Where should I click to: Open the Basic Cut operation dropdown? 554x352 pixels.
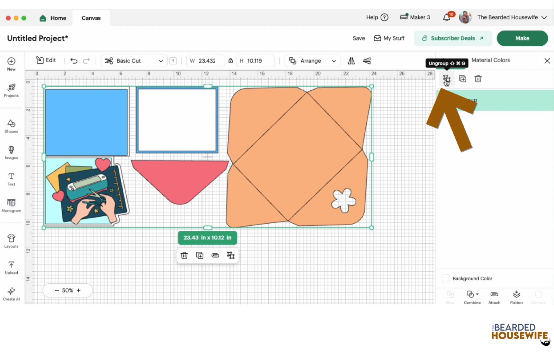point(134,61)
